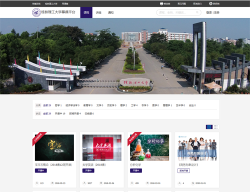This screenshot has width=250, height=192.
Task: Open the 通知 navigation tab
Action: point(110,12)
